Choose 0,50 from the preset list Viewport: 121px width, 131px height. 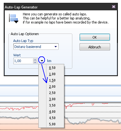(x=51, y=68)
